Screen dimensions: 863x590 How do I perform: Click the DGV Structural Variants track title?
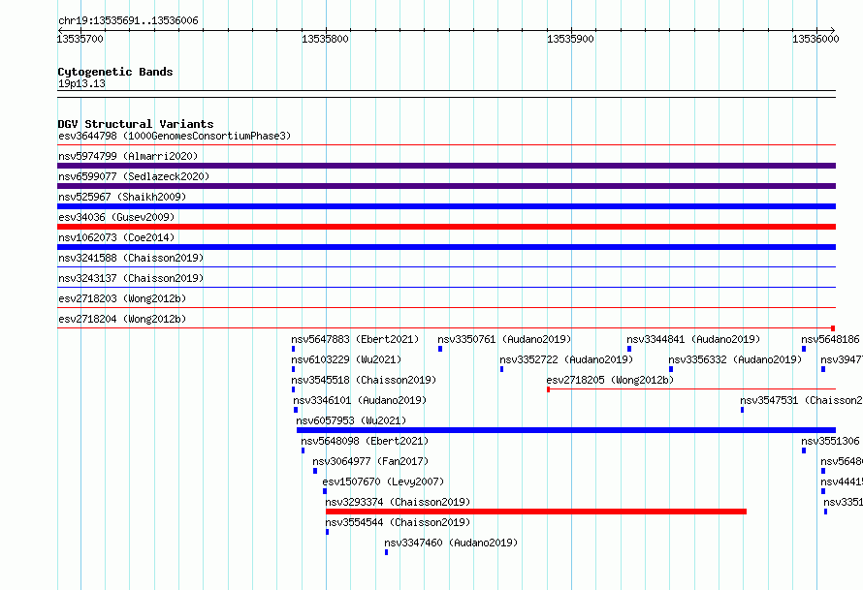coord(136,124)
